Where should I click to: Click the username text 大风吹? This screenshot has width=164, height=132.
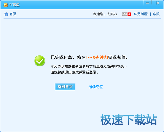[112, 14]
